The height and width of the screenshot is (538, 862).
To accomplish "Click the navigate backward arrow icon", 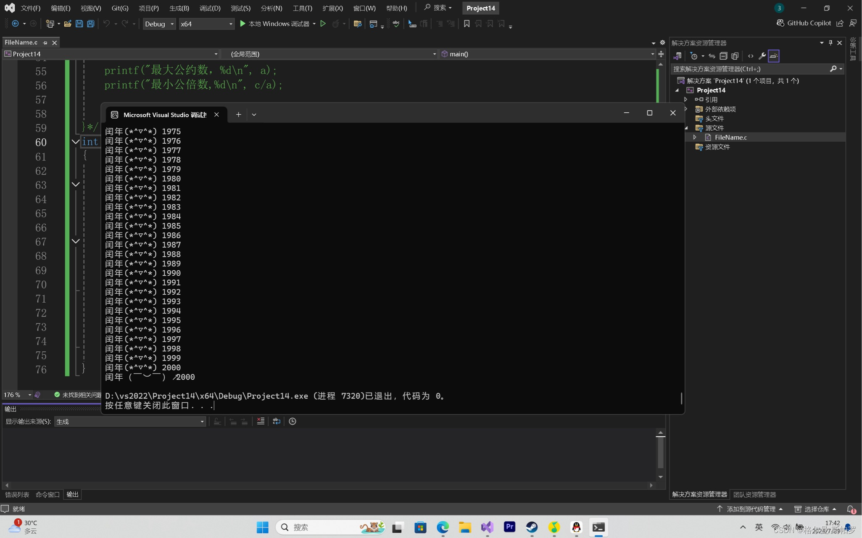I will [15, 24].
